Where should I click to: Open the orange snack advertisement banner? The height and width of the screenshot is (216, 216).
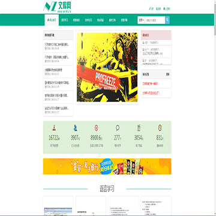(107, 166)
